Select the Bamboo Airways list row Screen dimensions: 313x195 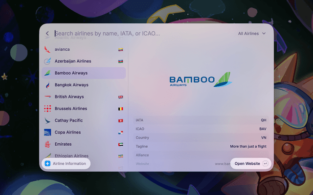[84, 73]
